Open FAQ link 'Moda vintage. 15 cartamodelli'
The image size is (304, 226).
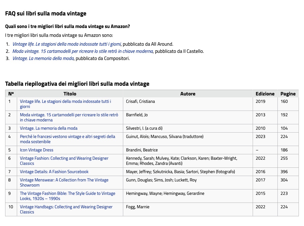click(x=83, y=51)
